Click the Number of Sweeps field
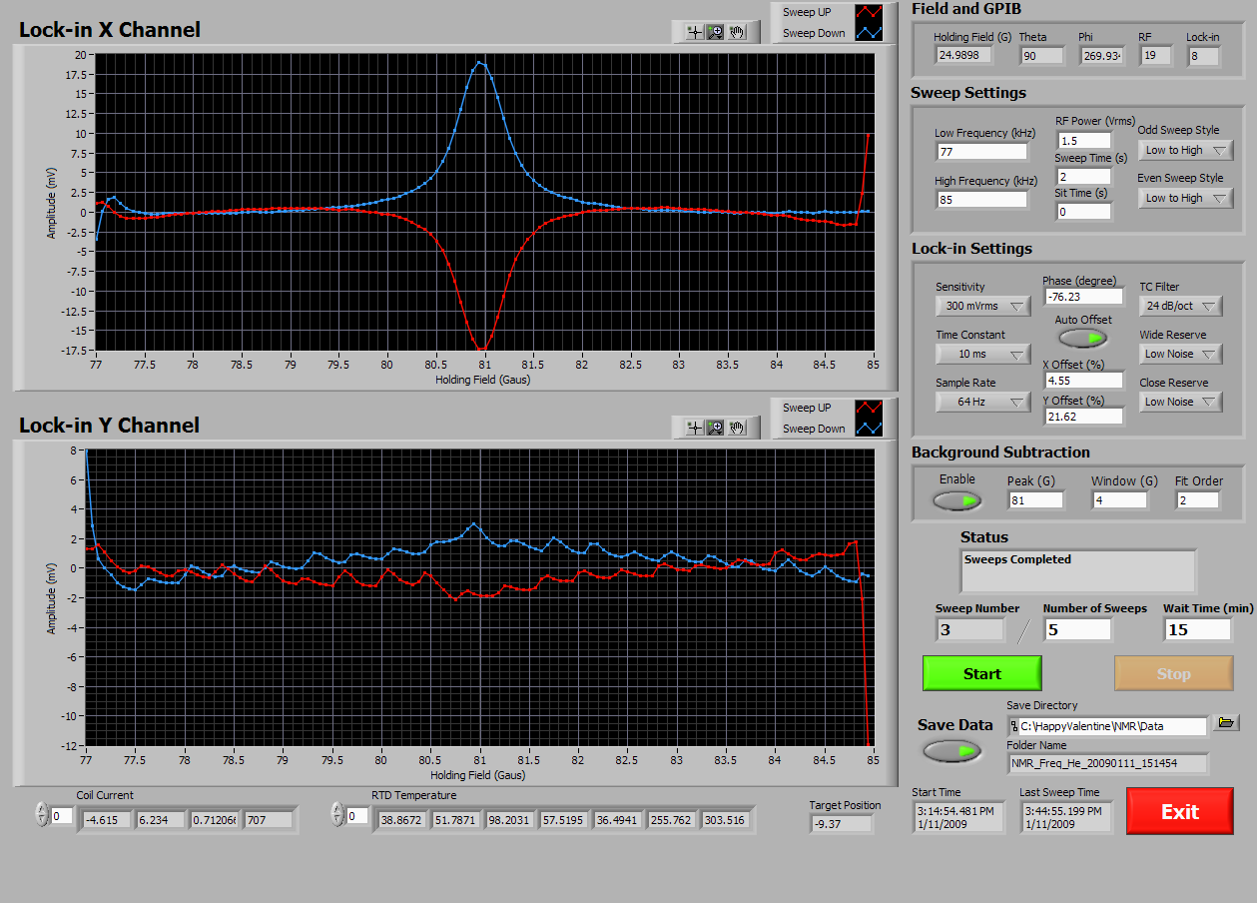This screenshot has height=903, width=1257. tap(1077, 629)
